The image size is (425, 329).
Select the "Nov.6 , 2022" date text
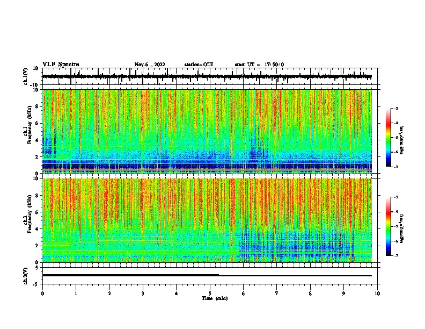click(150, 65)
